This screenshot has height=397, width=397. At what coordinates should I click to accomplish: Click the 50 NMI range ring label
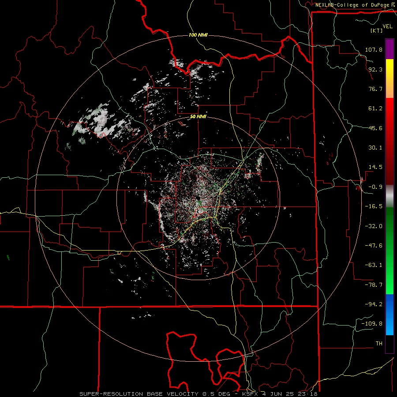(198, 117)
